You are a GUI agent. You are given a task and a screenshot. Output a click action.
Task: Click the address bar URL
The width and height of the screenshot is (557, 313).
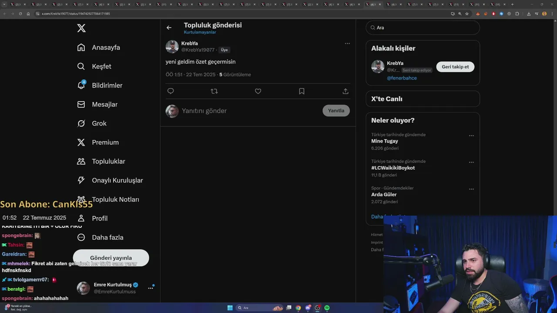[x=75, y=14]
